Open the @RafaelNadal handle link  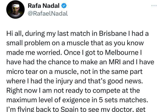click(x=48, y=13)
